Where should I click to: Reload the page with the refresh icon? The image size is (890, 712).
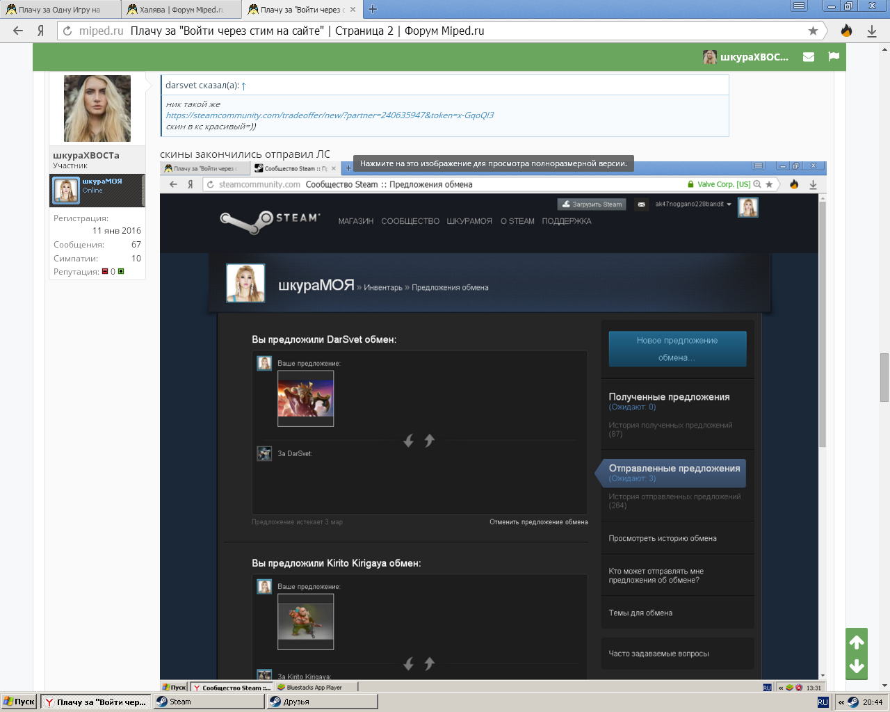pos(67,31)
